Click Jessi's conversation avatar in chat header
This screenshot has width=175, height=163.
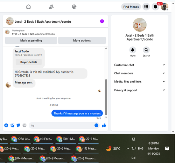(x=10, y=21)
